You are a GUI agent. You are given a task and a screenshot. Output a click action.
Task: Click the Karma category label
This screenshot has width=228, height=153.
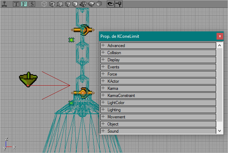(x=113, y=88)
